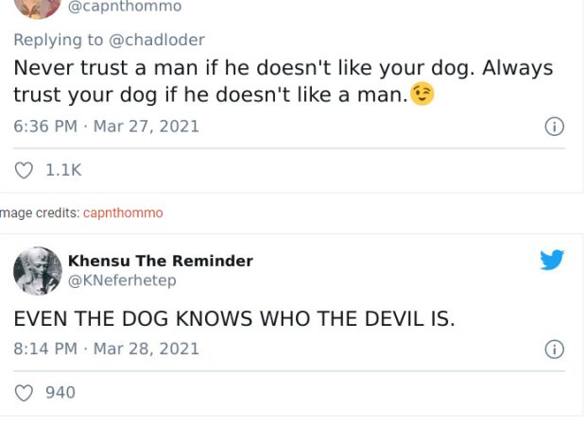
Task: Open the 8:14 PM · Mar 28, 2021 timestamp
Action: pyautogui.click(x=107, y=348)
